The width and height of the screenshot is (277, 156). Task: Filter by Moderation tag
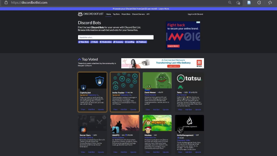(x=106, y=42)
